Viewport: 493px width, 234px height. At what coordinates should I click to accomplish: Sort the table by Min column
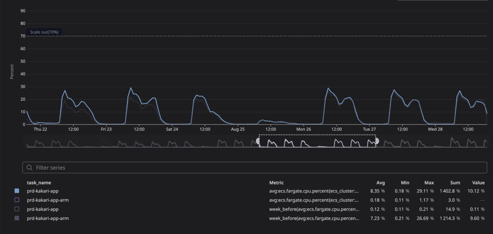(405, 183)
